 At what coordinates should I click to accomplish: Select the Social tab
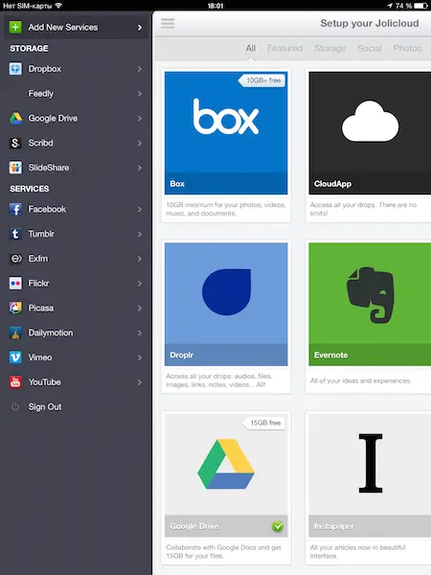pos(370,49)
